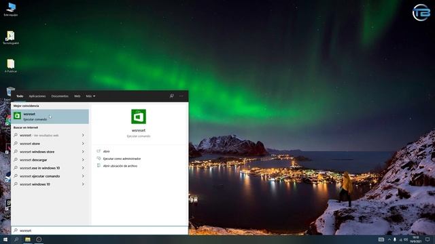Switch to the Aplicaciones tab
Screen dimensions: 435x244
(37, 96)
